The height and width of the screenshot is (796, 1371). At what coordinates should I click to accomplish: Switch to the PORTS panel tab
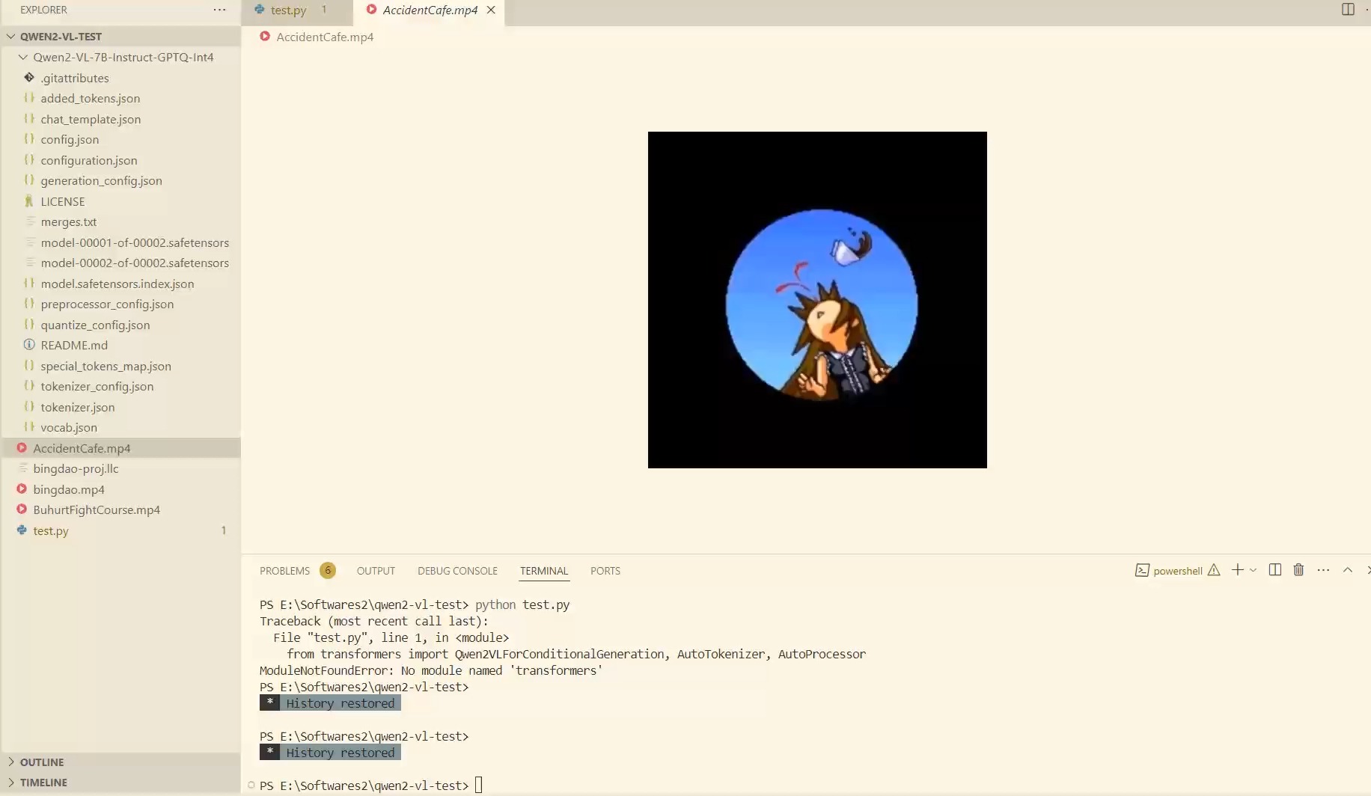click(605, 571)
